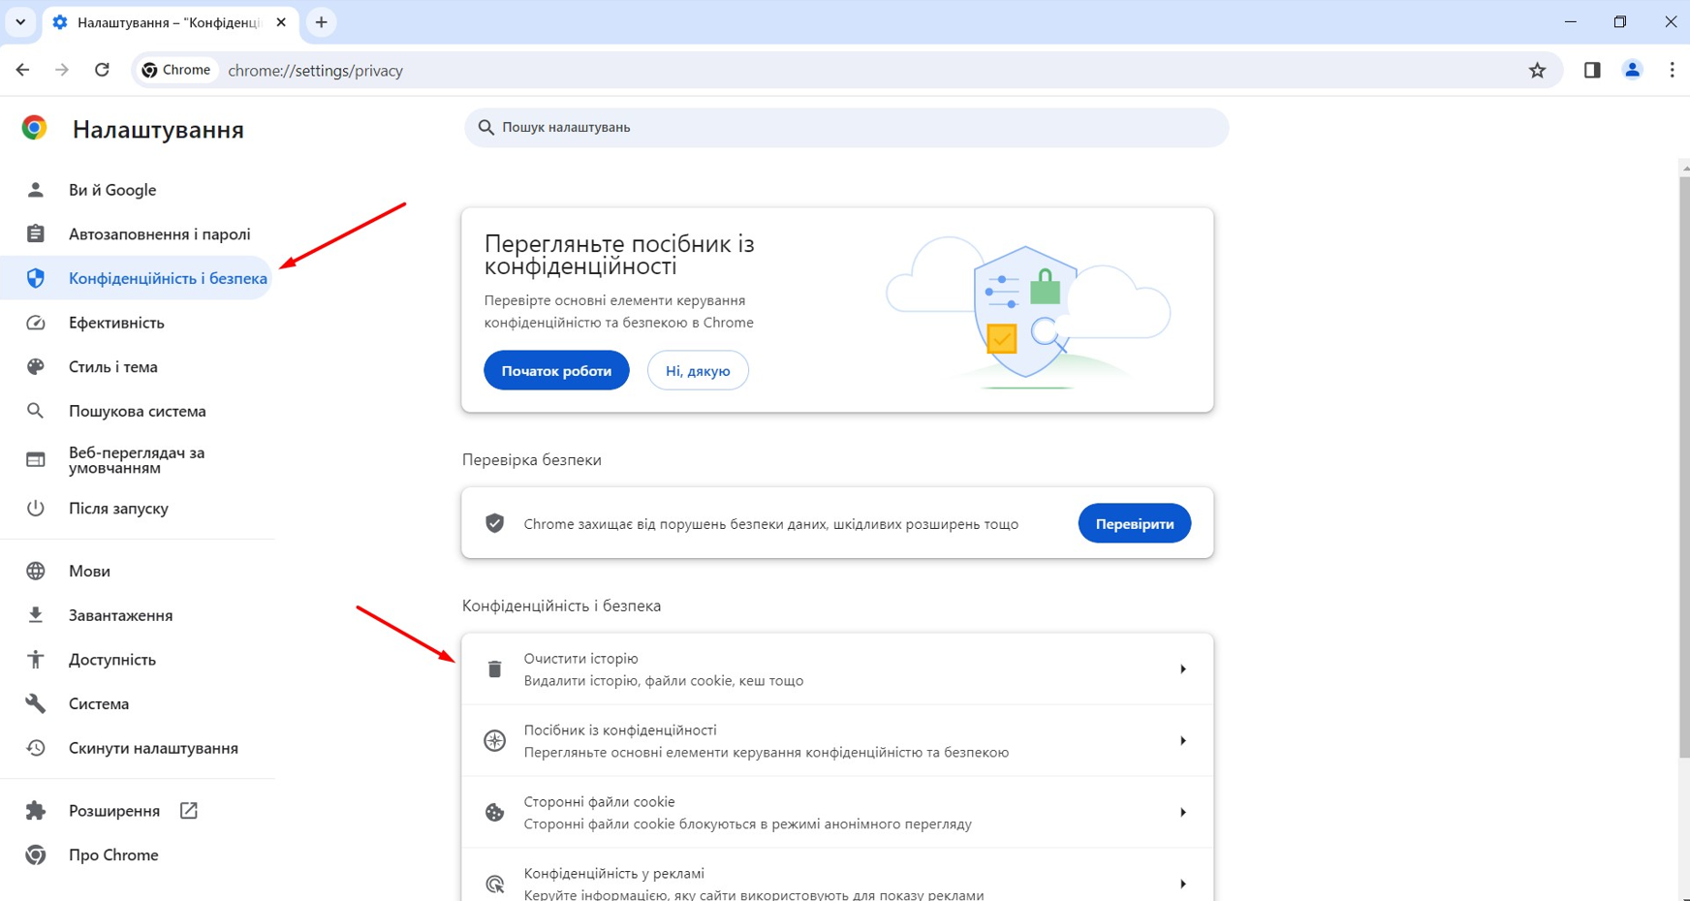Open the side panel icon

click(x=1592, y=70)
